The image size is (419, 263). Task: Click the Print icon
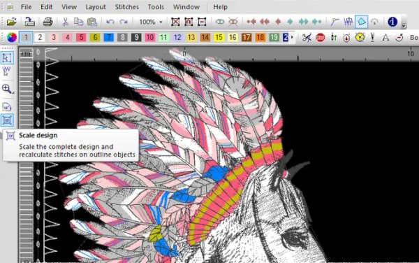click(47, 22)
